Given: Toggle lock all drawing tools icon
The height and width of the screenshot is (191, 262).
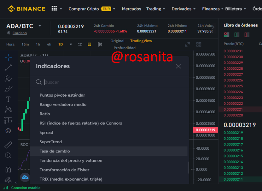Looking at the screenshot, I should tap(8, 180).
